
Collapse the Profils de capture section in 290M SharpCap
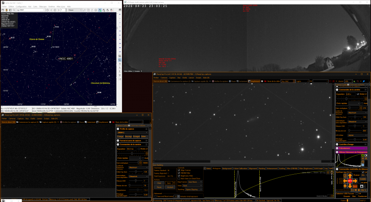118,129
